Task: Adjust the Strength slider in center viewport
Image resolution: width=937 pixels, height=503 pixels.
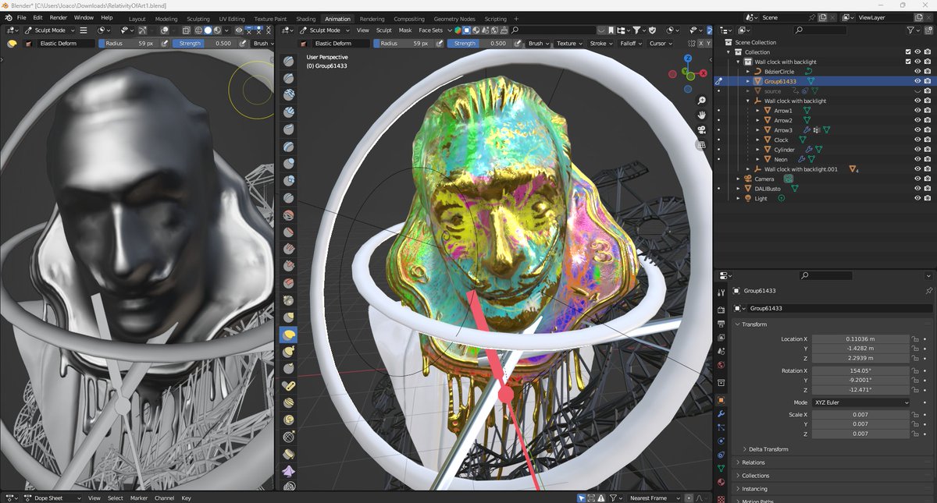Action: click(x=479, y=44)
